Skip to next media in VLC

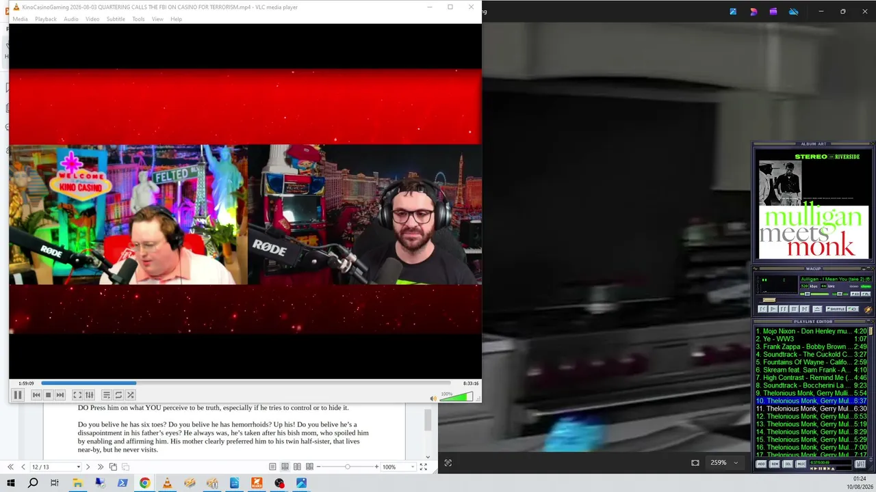(60, 395)
